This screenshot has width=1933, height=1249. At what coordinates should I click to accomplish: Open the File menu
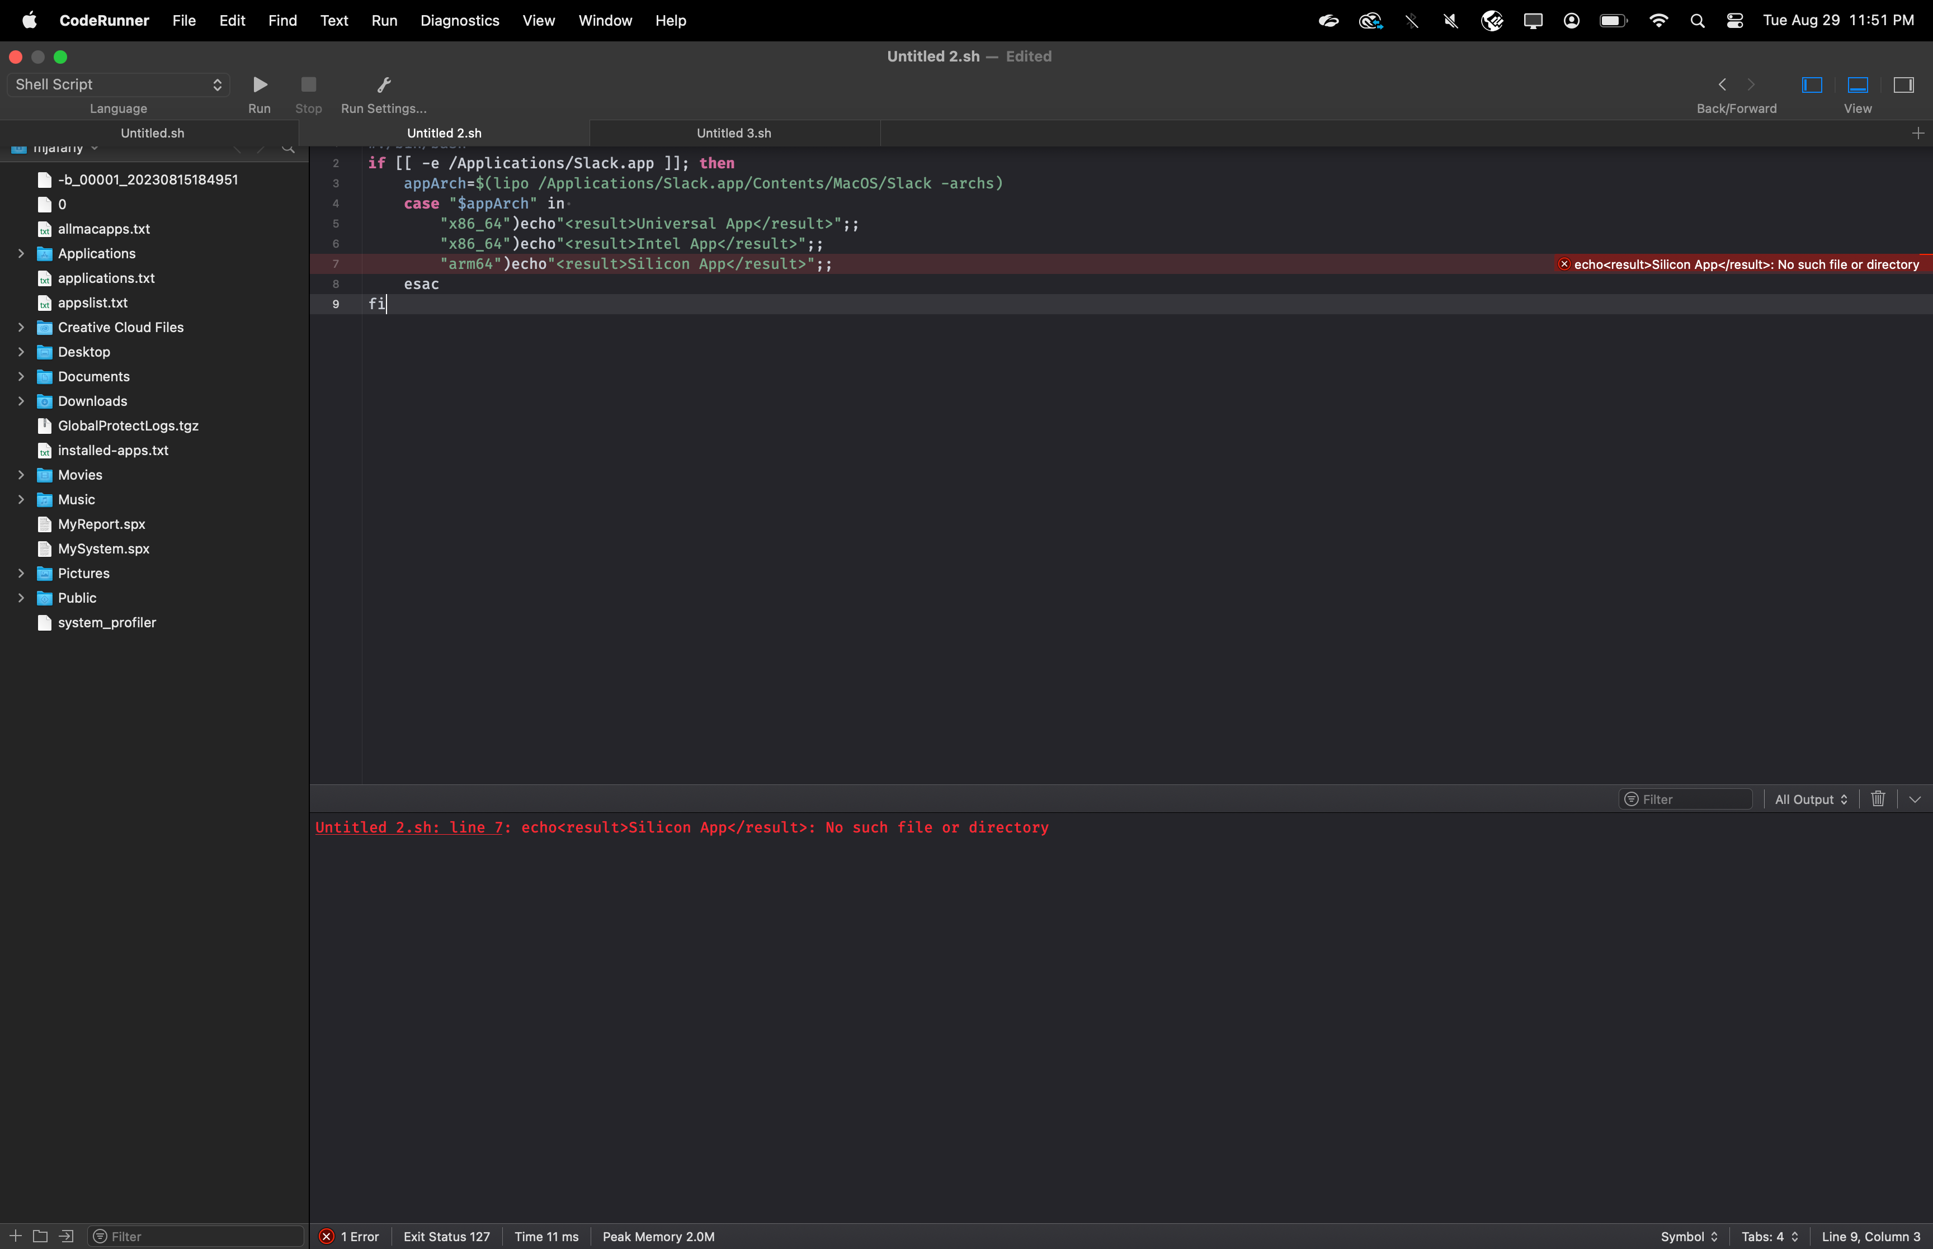pyautogui.click(x=184, y=20)
